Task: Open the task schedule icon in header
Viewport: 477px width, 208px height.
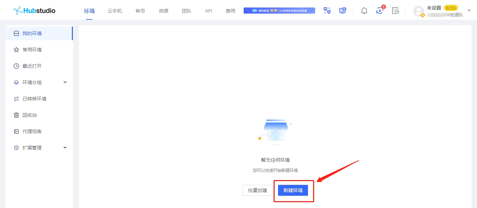Action: (x=395, y=11)
